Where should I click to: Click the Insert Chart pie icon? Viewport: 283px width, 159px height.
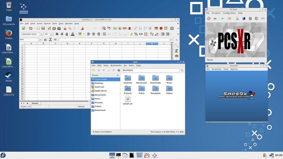161,28
